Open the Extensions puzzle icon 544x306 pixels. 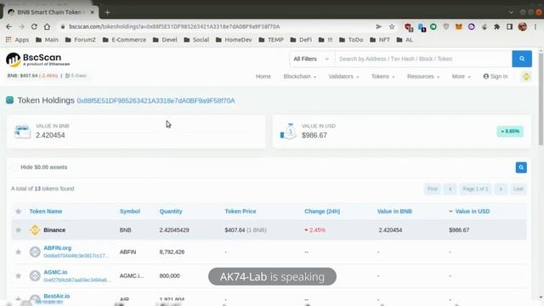[496, 26]
